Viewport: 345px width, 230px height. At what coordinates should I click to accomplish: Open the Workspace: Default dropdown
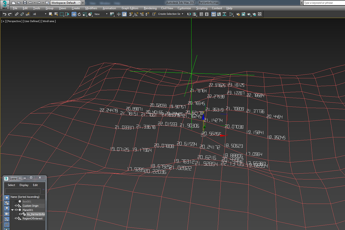click(65, 3)
